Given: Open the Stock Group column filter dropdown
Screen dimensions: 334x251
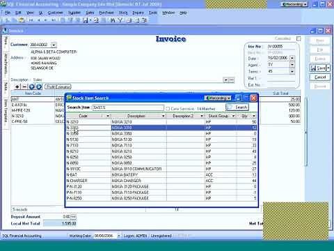Looking at the screenshot, I should click(x=234, y=116).
